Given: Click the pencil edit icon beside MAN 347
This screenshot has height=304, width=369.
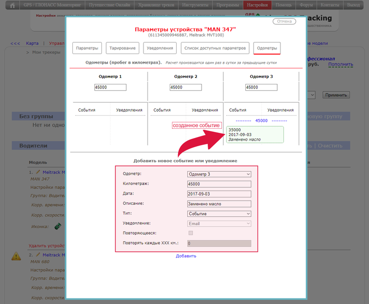Looking at the screenshot, I should [38, 172].
